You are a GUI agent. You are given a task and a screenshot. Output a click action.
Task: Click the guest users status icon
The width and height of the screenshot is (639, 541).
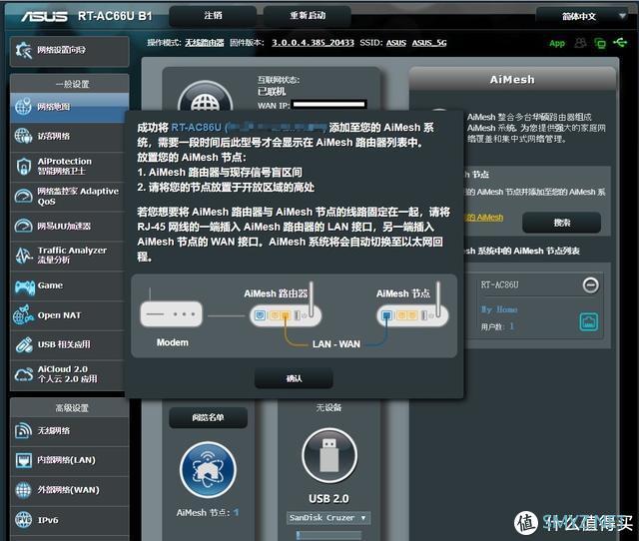pyautogui.click(x=580, y=42)
